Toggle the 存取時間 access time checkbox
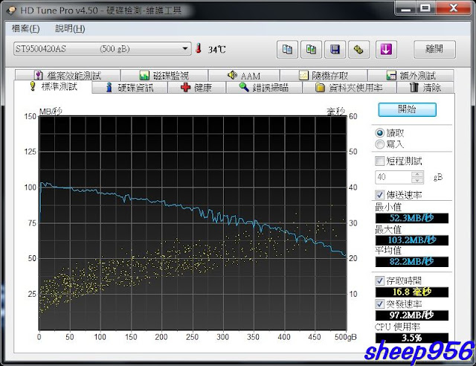The height and width of the screenshot is (366, 476). 380,280
